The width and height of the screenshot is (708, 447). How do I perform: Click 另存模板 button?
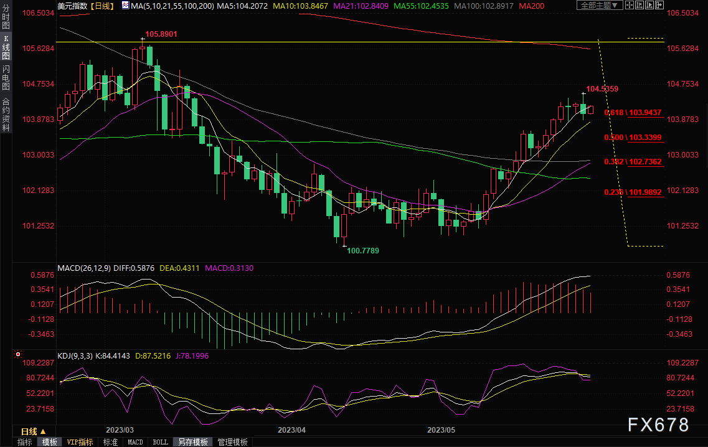coord(193,442)
